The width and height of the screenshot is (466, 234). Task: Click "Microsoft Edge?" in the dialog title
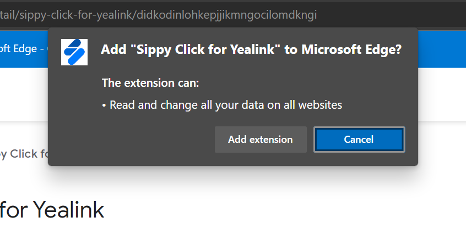coord(354,50)
